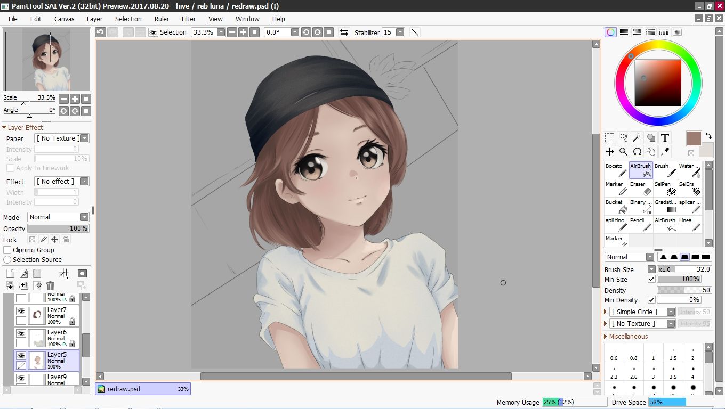Select the SelErs selection eraser

[x=689, y=189]
